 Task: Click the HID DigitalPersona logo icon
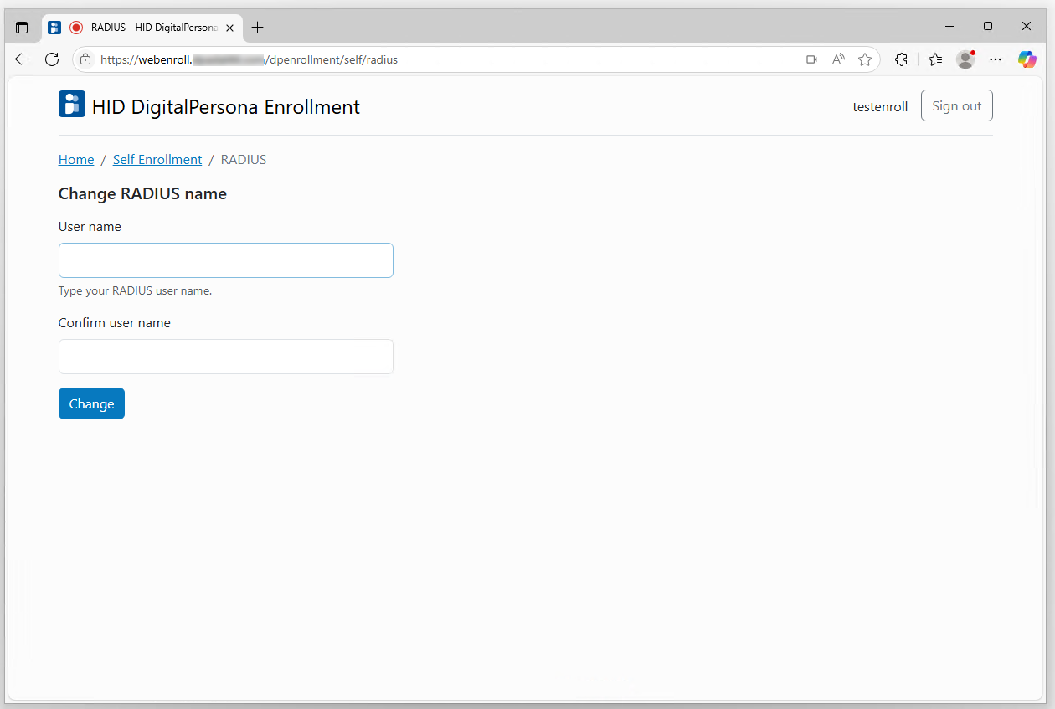tap(72, 105)
